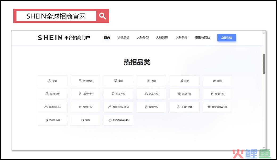Click the 婴童用品 baby icon
Screen dimensions: 277x160
(x=212, y=94)
